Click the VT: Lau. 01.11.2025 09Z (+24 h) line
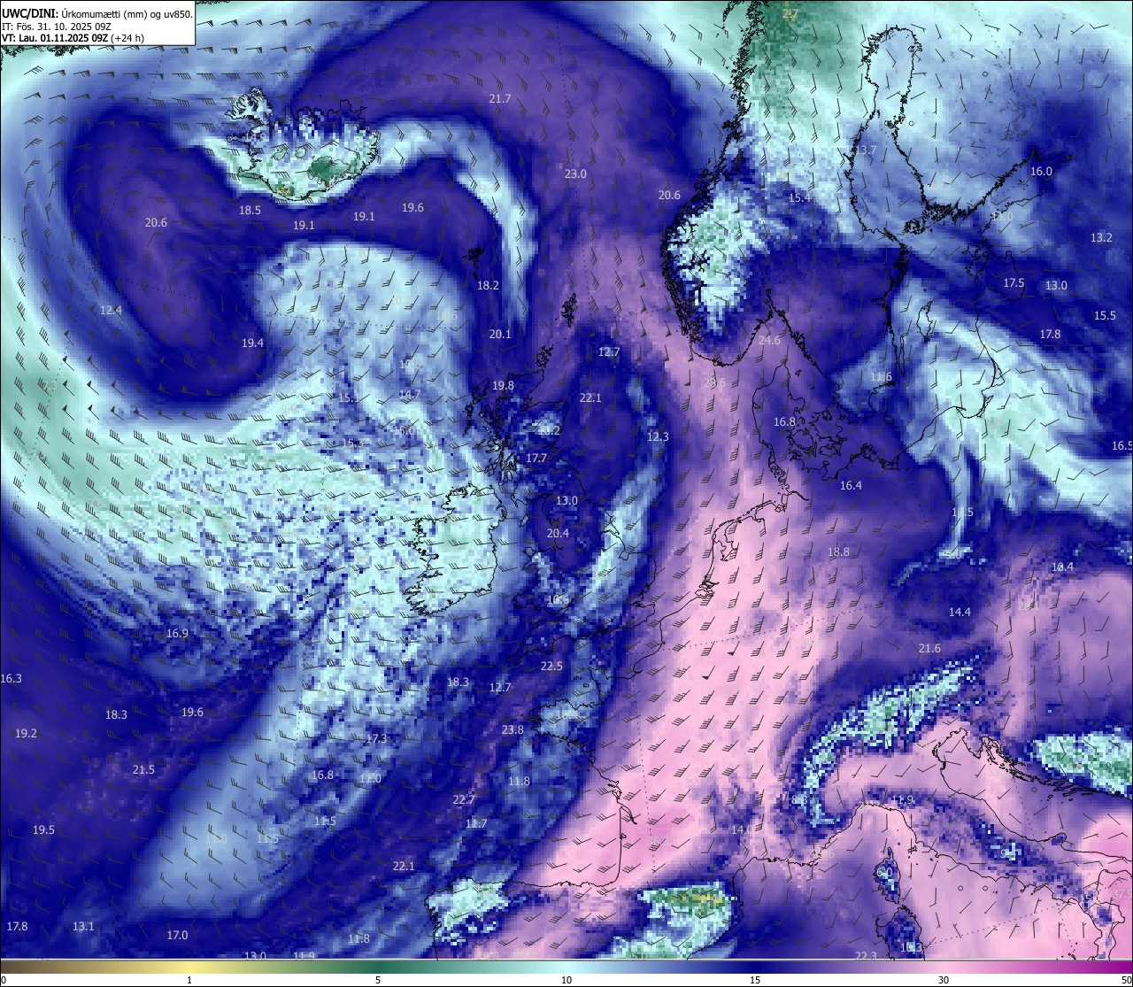This screenshot has height=987, width=1133. pyautogui.click(x=73, y=38)
